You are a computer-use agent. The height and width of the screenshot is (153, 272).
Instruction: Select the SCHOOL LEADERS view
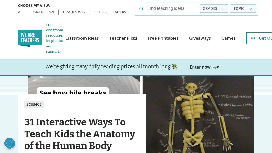(110, 12)
